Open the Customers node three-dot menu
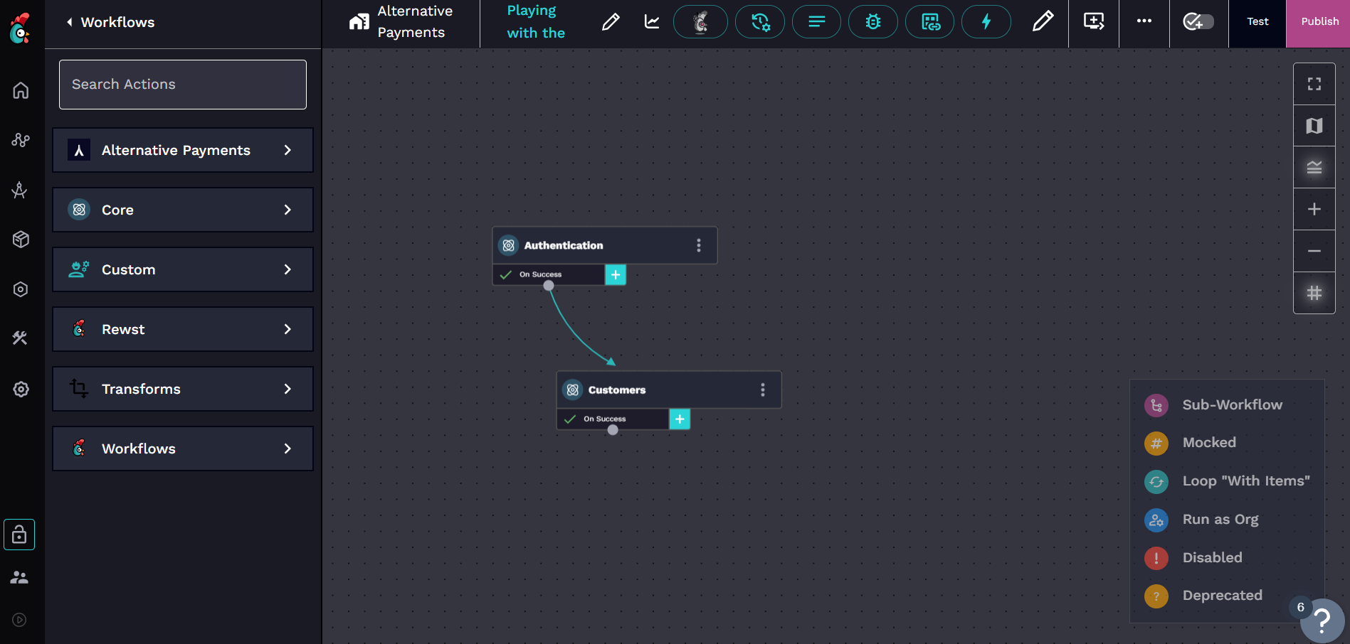This screenshot has width=1350, height=644. point(762,390)
